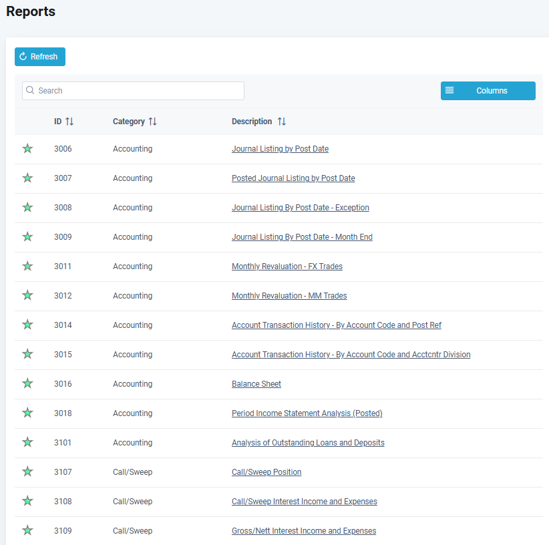Open Call/Sweep Interest Income and Expenses link
This screenshot has width=549, height=545.
(304, 502)
